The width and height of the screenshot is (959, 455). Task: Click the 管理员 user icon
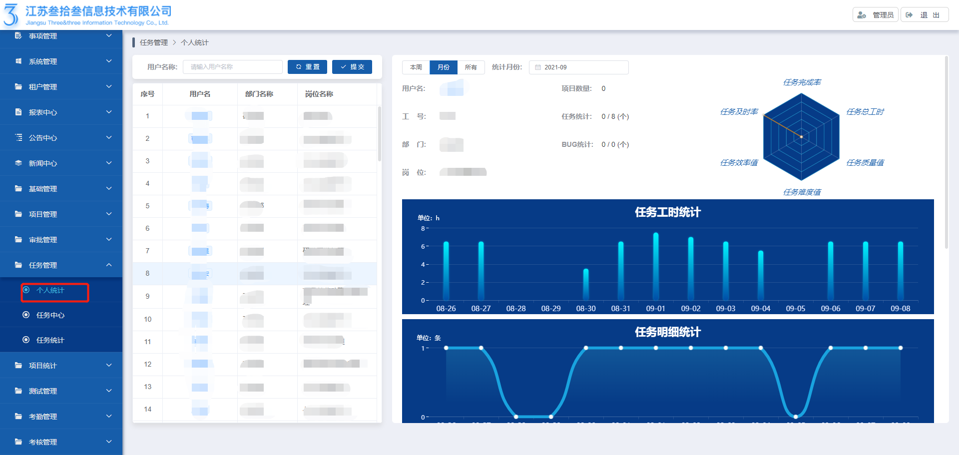click(862, 15)
